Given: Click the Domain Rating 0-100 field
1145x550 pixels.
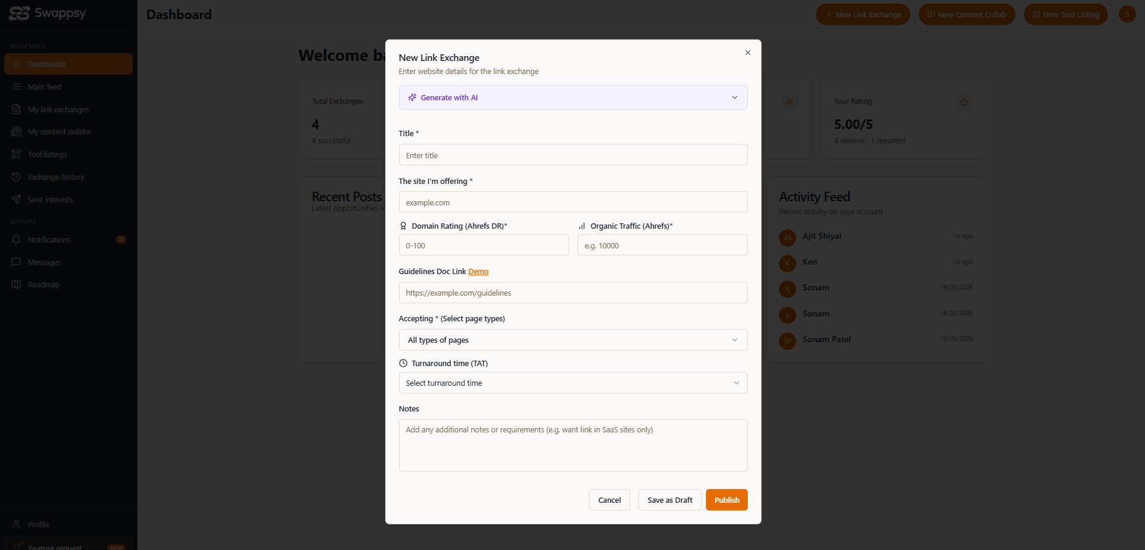Looking at the screenshot, I should point(484,245).
